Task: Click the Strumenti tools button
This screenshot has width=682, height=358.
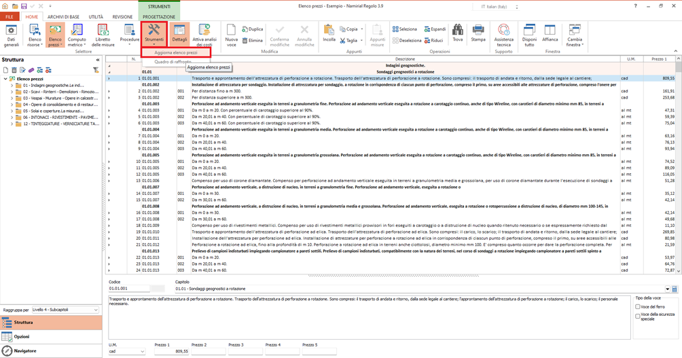Action: 154,35
